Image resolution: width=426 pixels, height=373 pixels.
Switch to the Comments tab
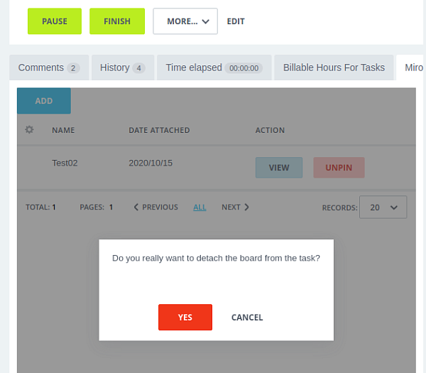(49, 67)
